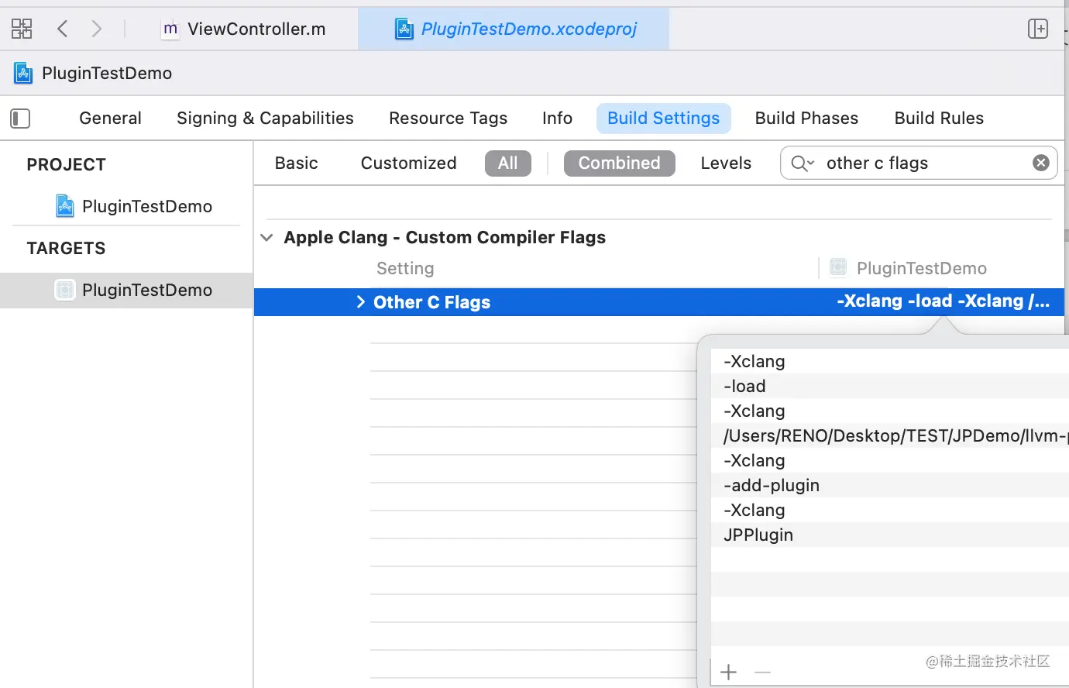Expand the Other C Flags row
The height and width of the screenshot is (688, 1069).
coord(360,302)
